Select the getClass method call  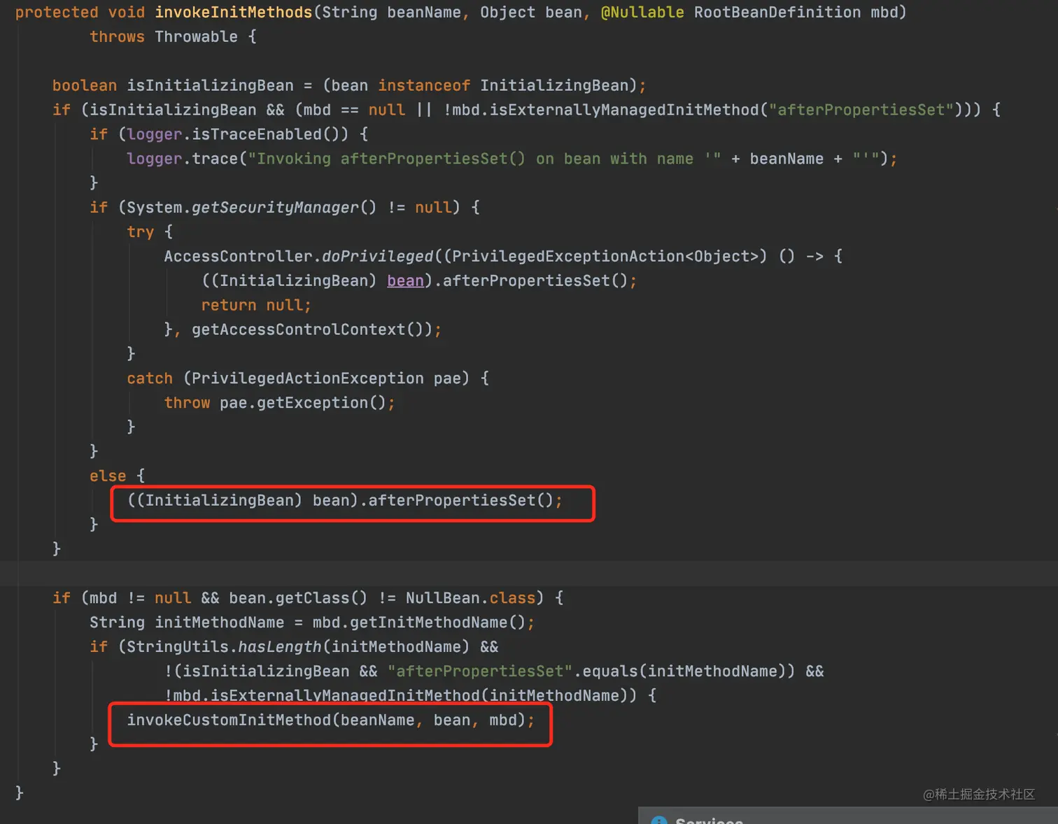pos(312,598)
